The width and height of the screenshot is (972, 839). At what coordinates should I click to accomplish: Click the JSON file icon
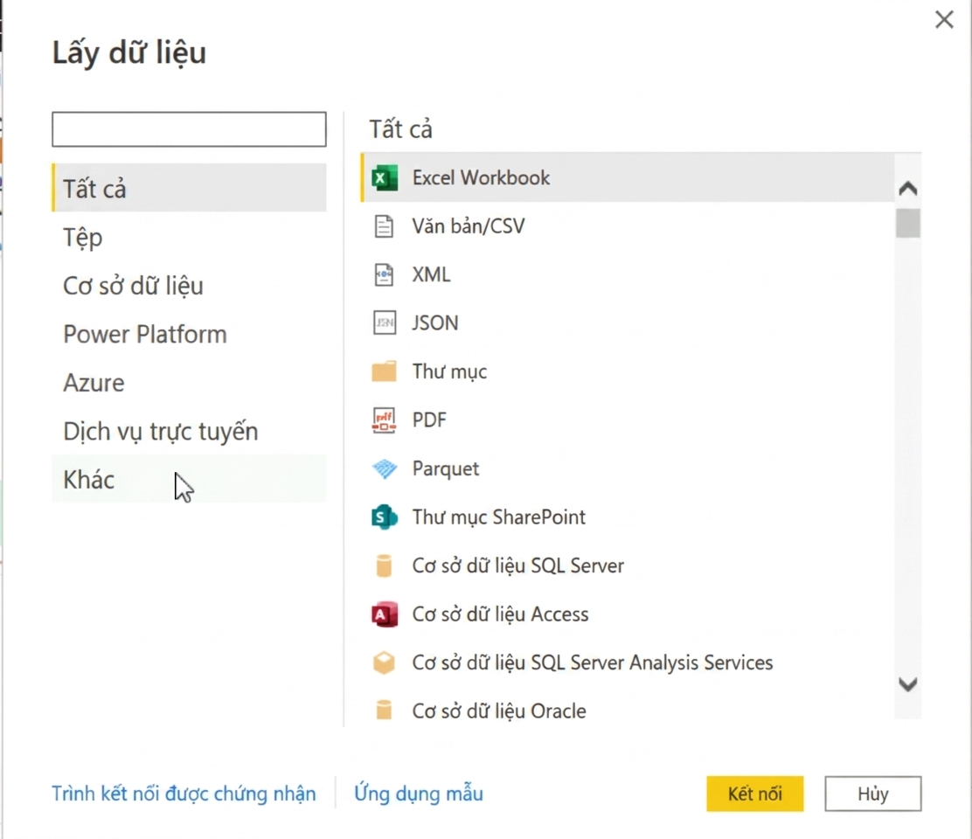pos(385,322)
